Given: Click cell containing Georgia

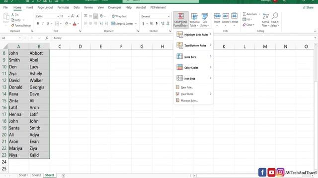Looking at the screenshot, I should point(39,87).
